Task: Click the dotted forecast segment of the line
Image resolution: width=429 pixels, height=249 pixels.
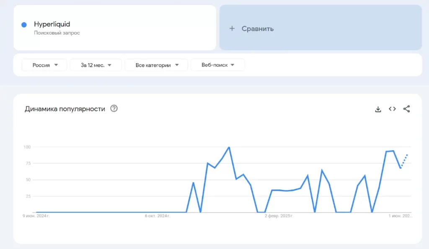Action: 404,161
